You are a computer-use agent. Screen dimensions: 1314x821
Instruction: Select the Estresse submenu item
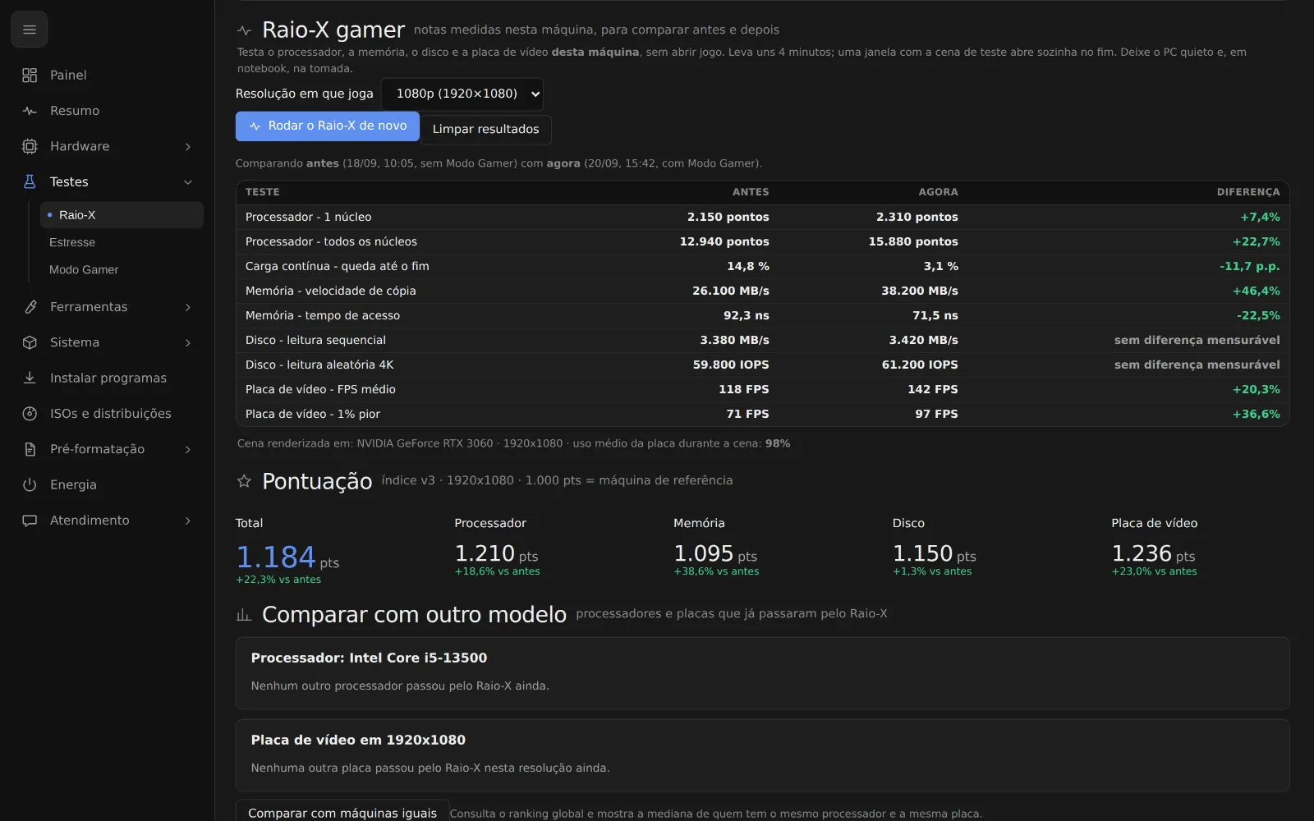[x=122, y=242]
